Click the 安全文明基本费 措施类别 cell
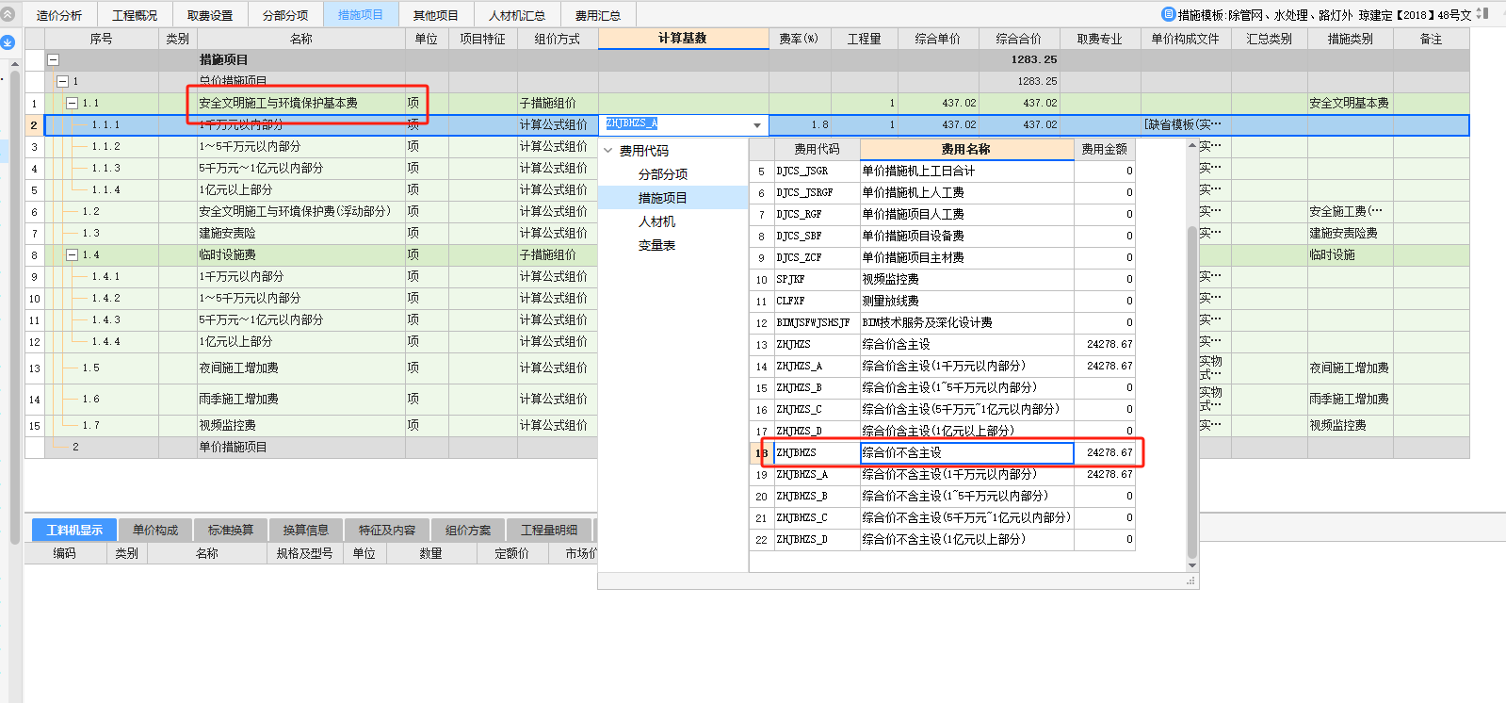This screenshot has height=703, width=1506. click(x=1350, y=103)
